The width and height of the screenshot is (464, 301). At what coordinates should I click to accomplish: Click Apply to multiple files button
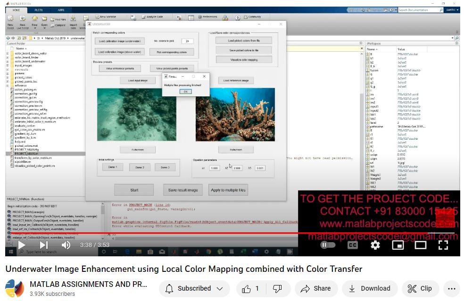[x=228, y=190]
